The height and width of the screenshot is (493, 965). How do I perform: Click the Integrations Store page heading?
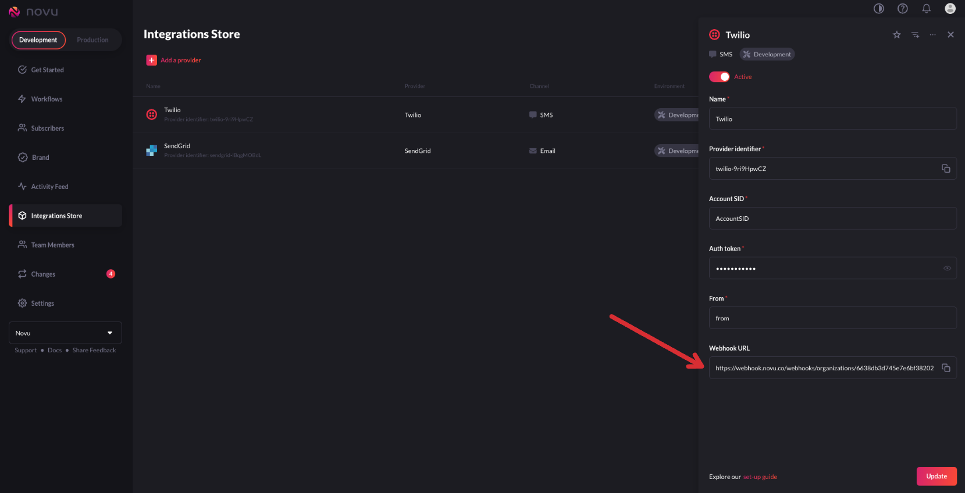click(192, 34)
